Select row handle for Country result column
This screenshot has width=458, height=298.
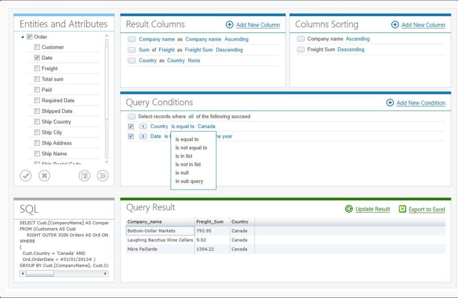click(x=132, y=60)
